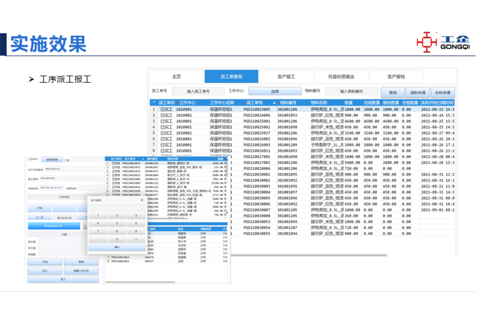The image size is (477, 318).
Task: Open the 工作中心 选择 selector
Action: click(x=275, y=91)
